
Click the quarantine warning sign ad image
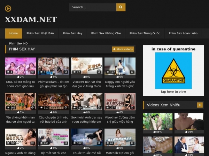tap(173, 71)
